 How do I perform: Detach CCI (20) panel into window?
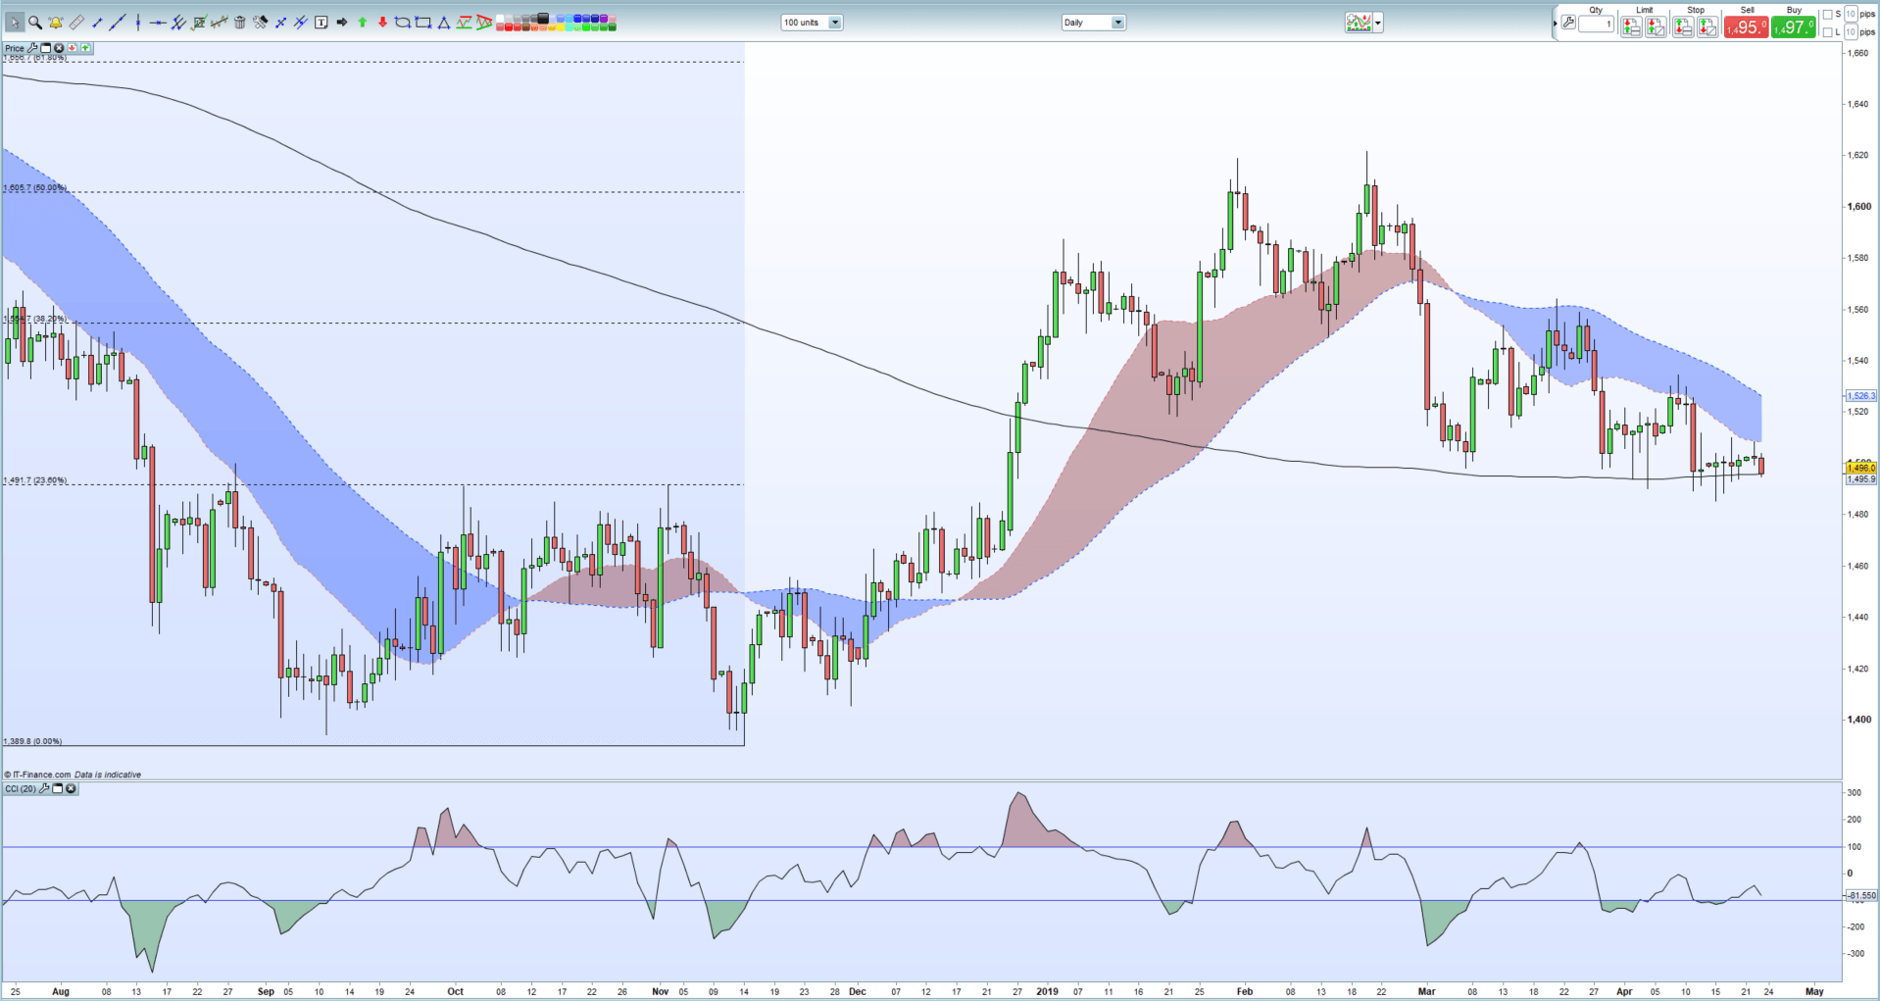coord(58,788)
